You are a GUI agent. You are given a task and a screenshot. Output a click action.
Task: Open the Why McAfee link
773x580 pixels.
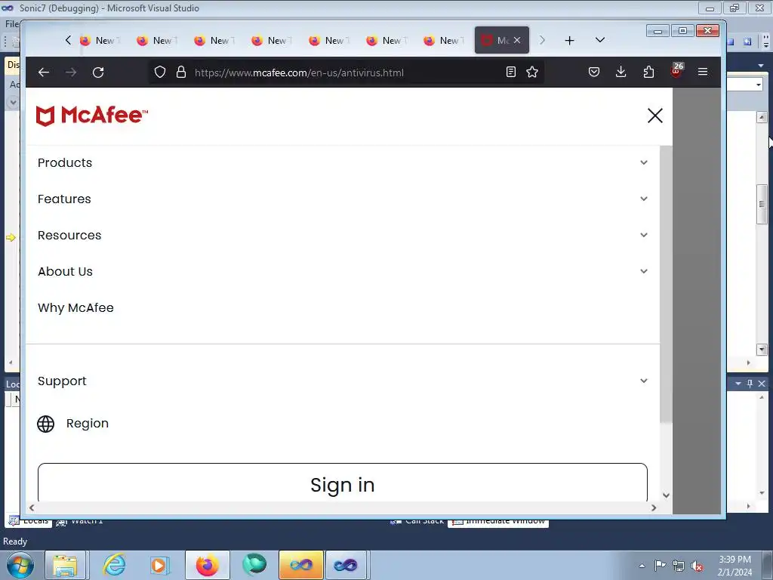75,308
